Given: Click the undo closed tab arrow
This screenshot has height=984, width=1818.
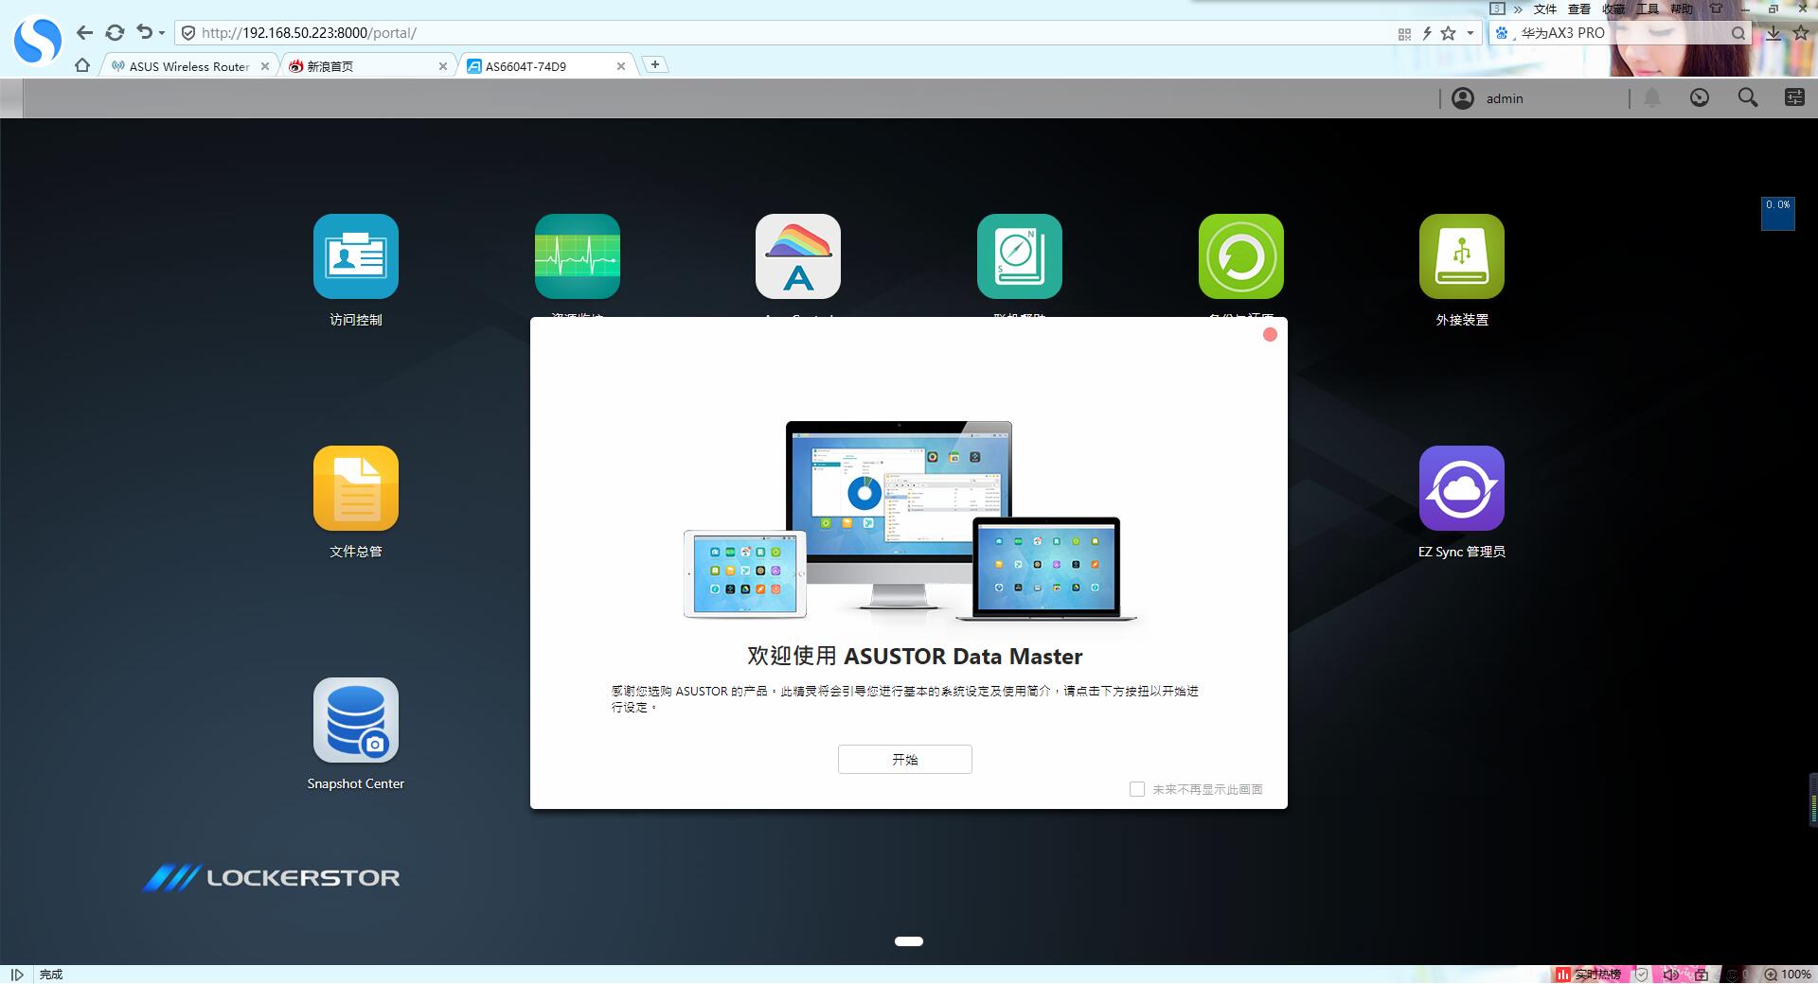Looking at the screenshot, I should (x=144, y=32).
